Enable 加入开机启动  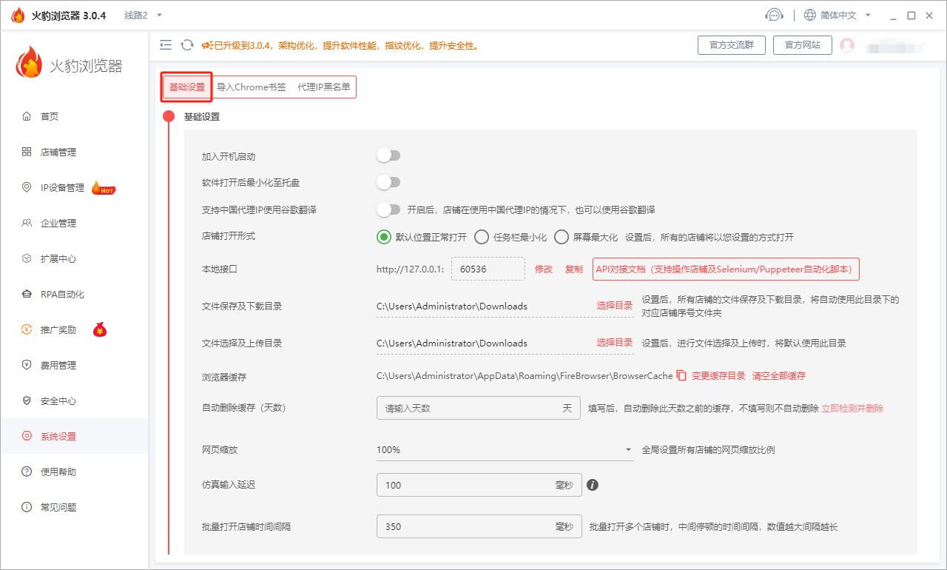(x=388, y=154)
